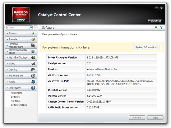The width and height of the screenshot is (171, 128).
Task: Click the System Information button
Action: coord(147,47)
